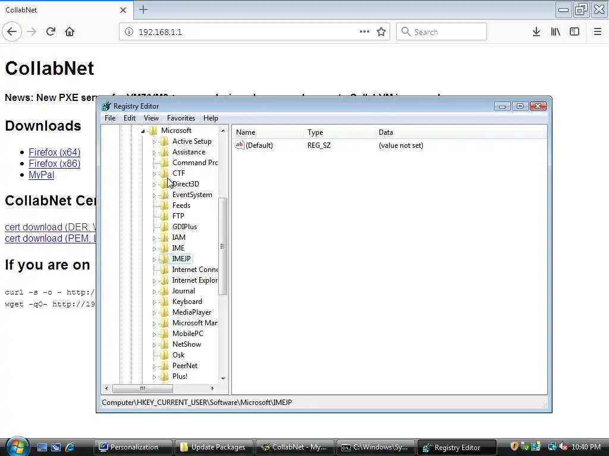Image resolution: width=609 pixels, height=456 pixels.
Task: Open page actions three-dot menu
Action: 365,31
